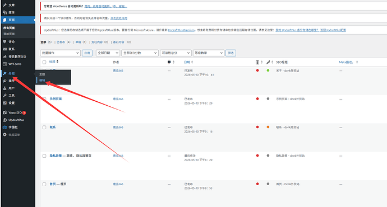Click SEO title 首页 - Donk外贸站
The height and width of the screenshot is (207, 387).
click(288, 184)
